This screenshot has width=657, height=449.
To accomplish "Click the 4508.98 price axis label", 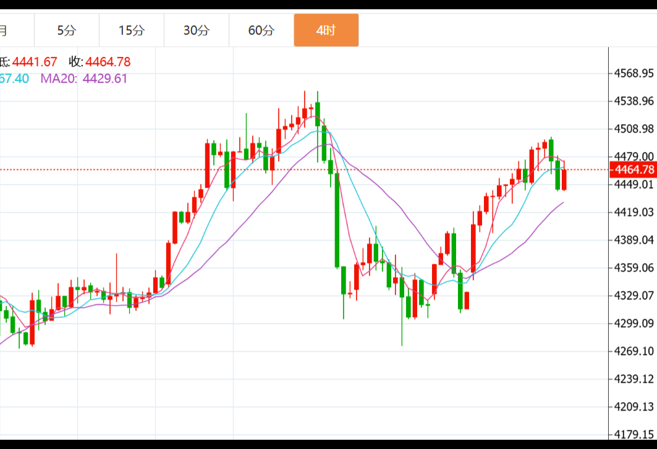I will (x=634, y=129).
